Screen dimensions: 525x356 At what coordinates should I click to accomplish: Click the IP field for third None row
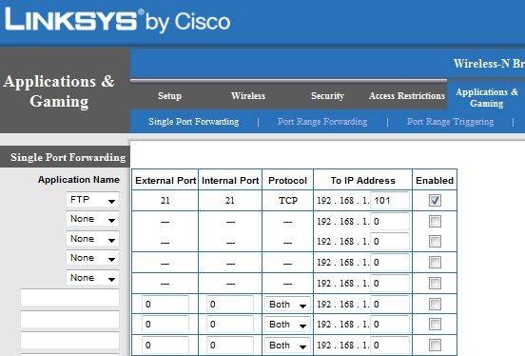click(x=390, y=262)
